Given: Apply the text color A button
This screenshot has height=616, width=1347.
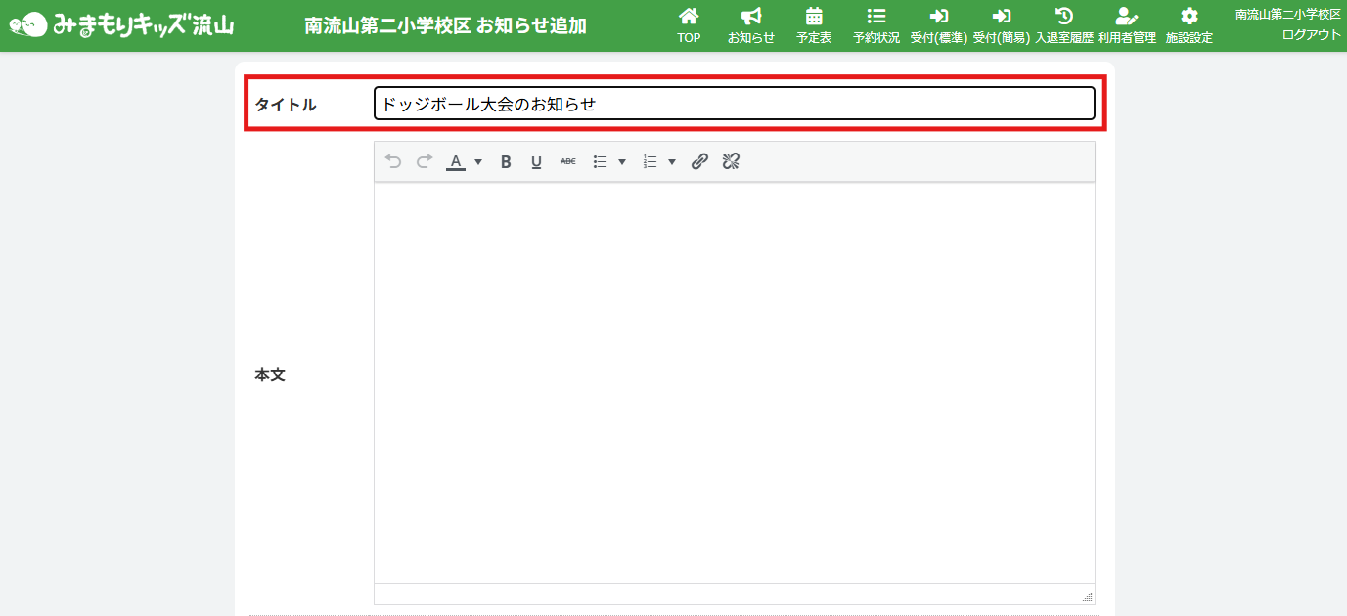Looking at the screenshot, I should point(456,162).
